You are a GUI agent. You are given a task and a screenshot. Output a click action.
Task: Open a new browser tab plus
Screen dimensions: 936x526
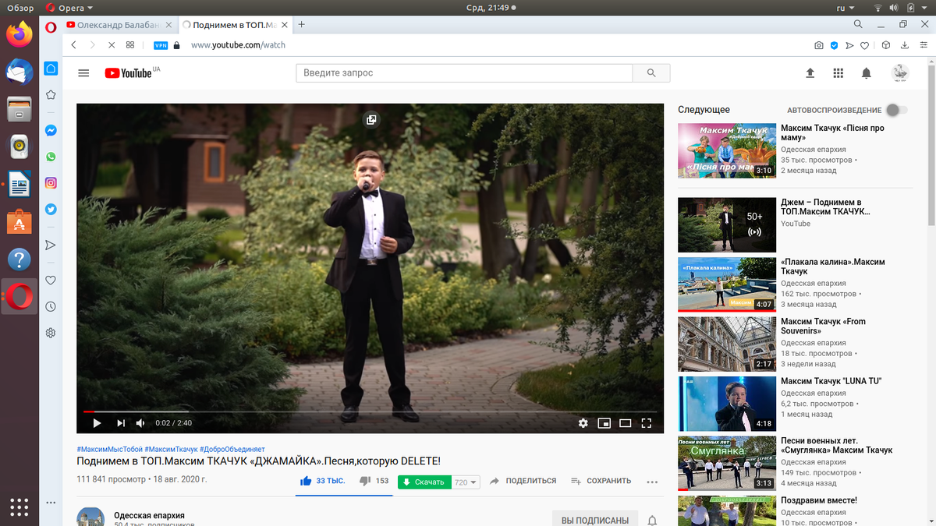point(302,24)
